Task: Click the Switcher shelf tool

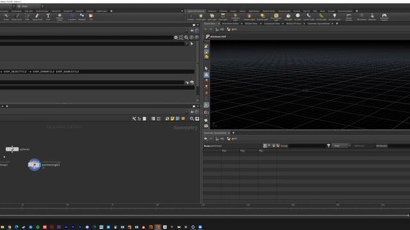Action: (x=372, y=17)
